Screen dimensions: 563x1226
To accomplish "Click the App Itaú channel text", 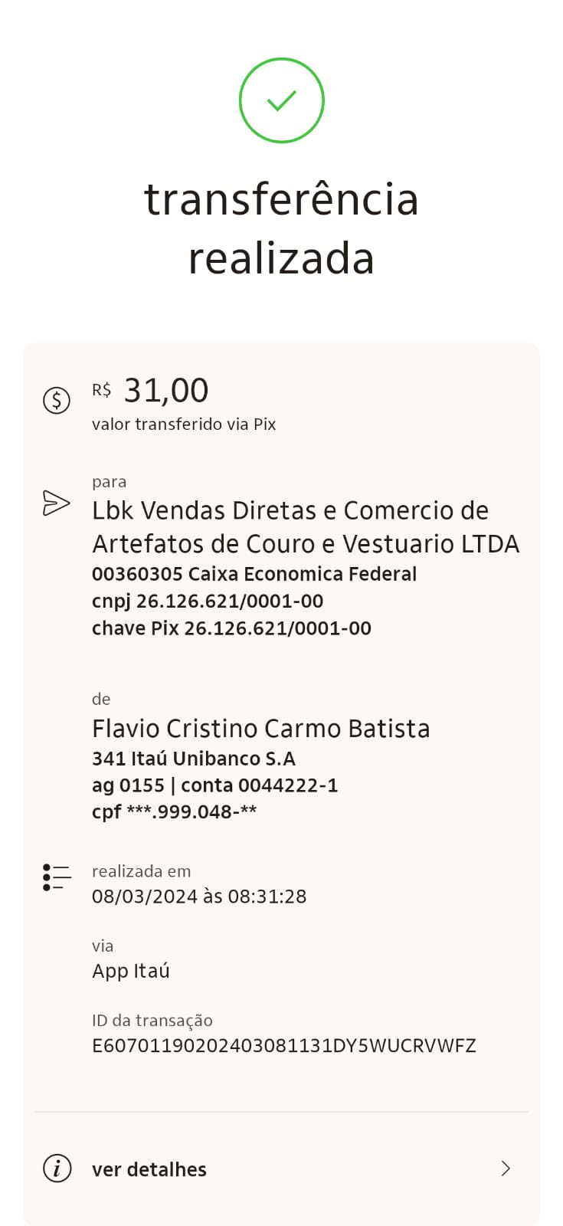I will [x=131, y=971].
